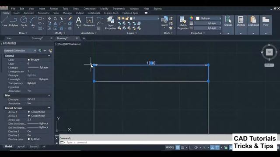Screen dimensions: 280x157
Task: Expand the Annotation panel flyout
Action: [89, 33]
